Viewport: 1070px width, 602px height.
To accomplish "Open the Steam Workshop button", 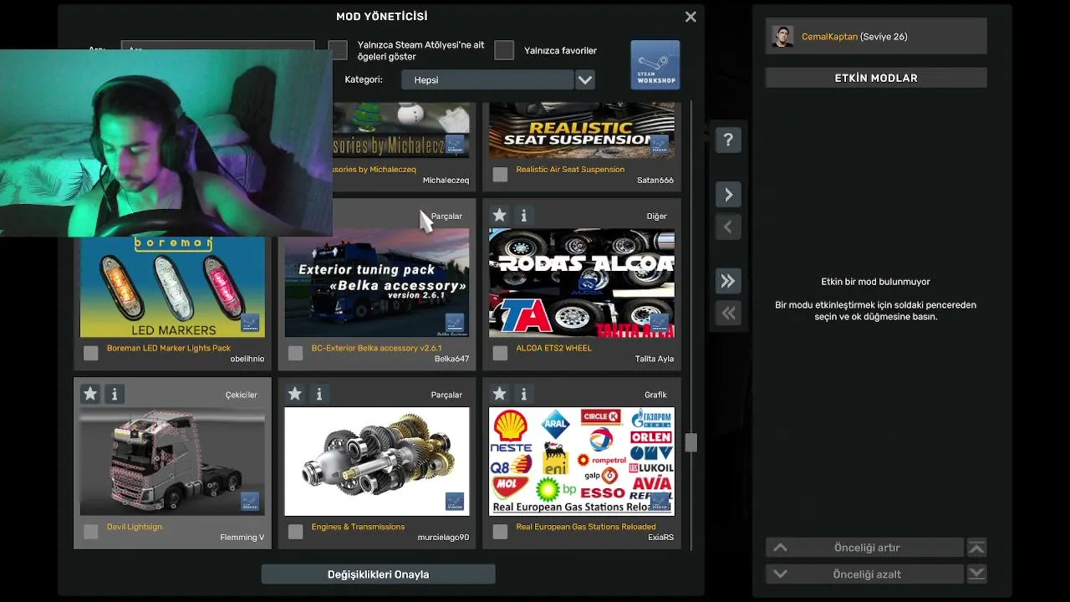I will click(x=655, y=64).
